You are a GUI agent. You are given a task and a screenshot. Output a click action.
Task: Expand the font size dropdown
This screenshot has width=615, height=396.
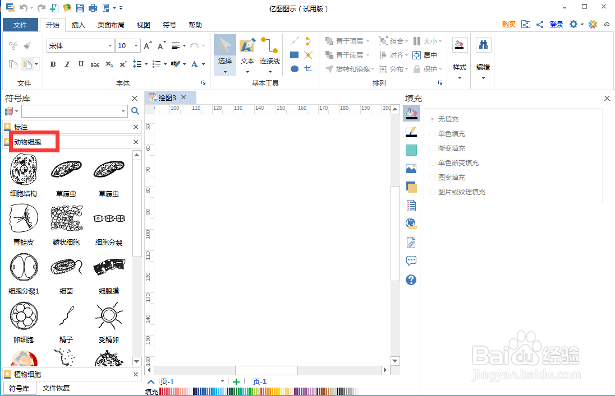click(x=136, y=45)
